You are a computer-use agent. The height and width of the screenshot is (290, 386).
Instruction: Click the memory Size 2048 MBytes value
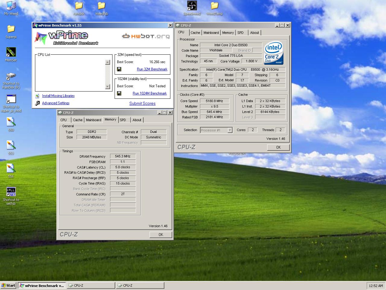point(92,137)
